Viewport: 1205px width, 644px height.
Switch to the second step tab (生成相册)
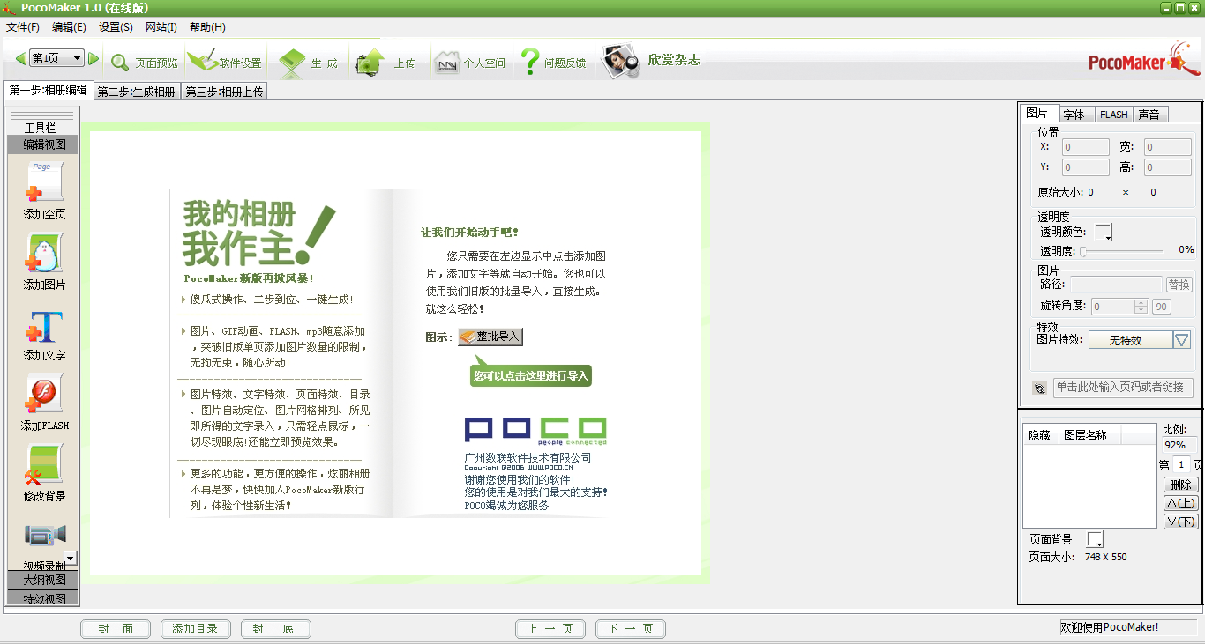[x=136, y=92]
